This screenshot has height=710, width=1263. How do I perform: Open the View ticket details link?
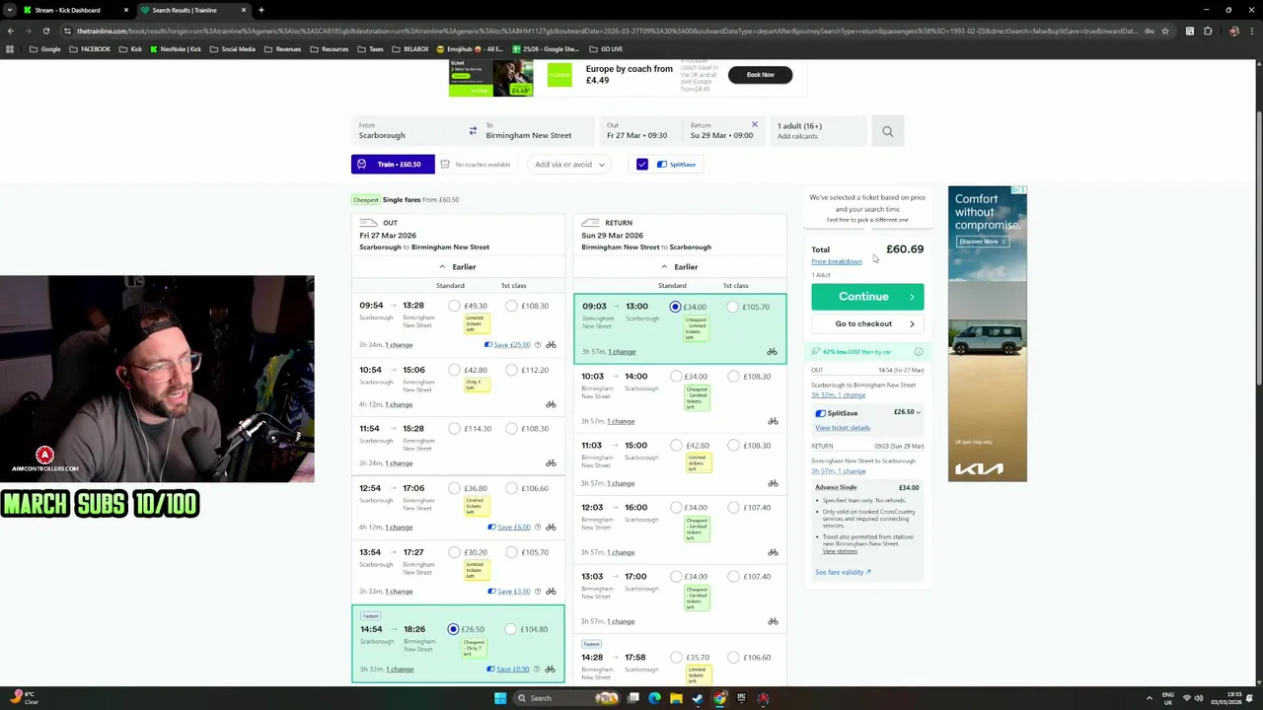843,428
